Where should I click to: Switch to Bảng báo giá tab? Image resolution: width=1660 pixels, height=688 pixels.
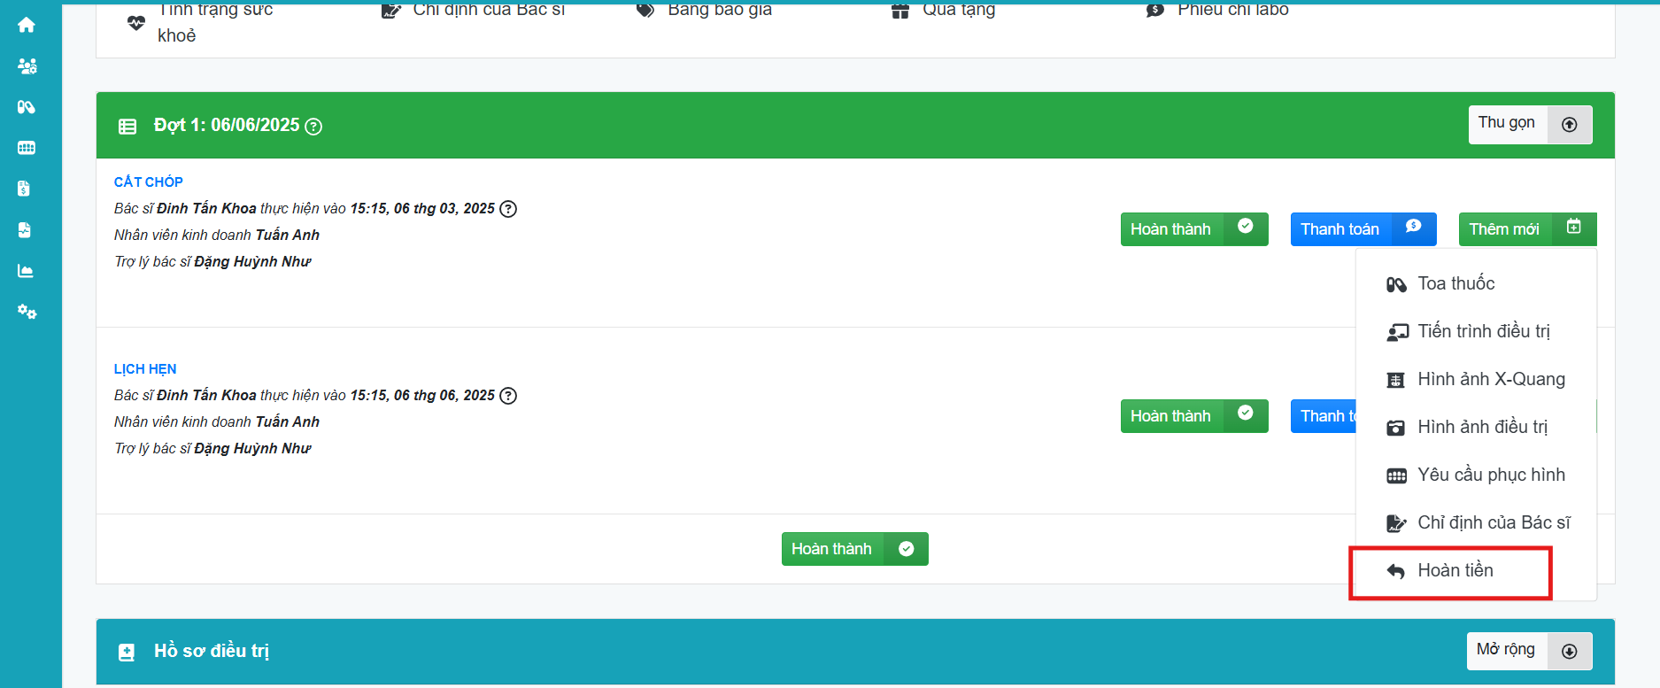(x=719, y=10)
